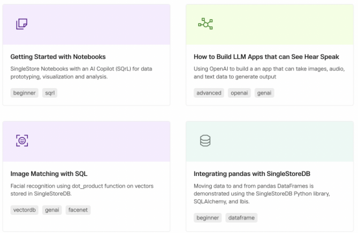Click beginner tag on Notebooks card

click(25, 93)
